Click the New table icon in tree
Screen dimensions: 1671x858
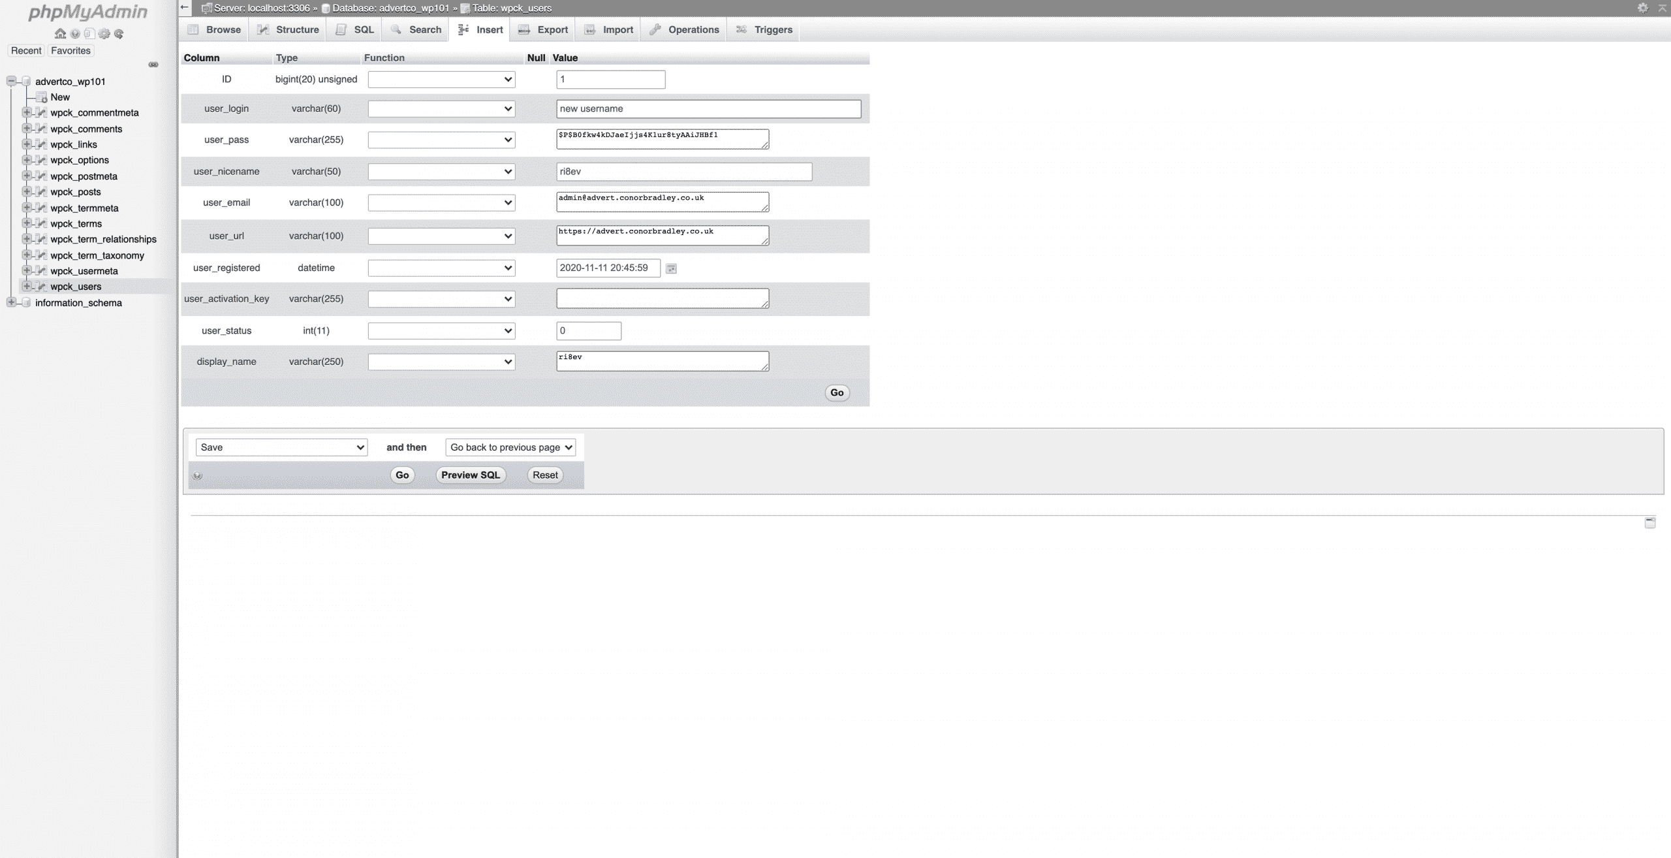pyautogui.click(x=41, y=97)
